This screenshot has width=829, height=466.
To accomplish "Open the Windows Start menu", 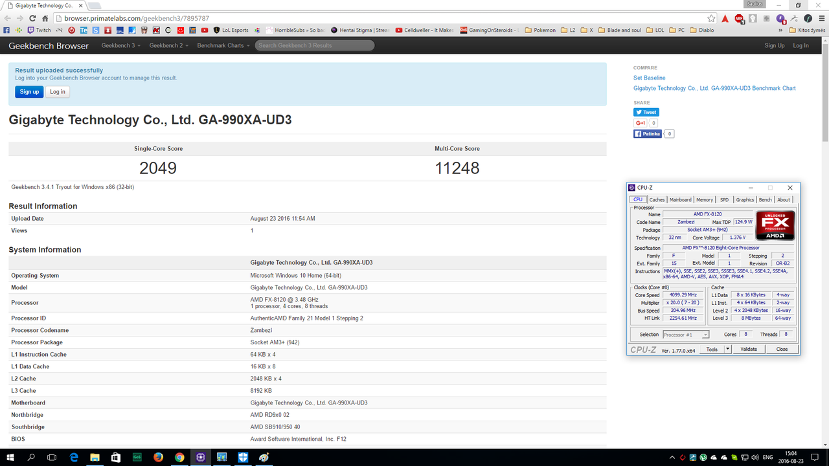I will (10, 457).
